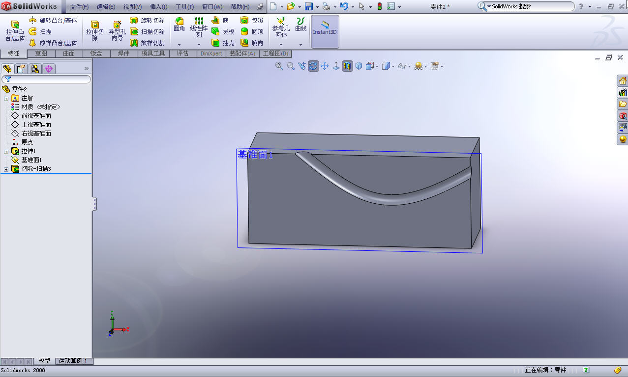Select the Dome (圆顶) tool
This screenshot has width=628, height=377.
click(x=252, y=31)
